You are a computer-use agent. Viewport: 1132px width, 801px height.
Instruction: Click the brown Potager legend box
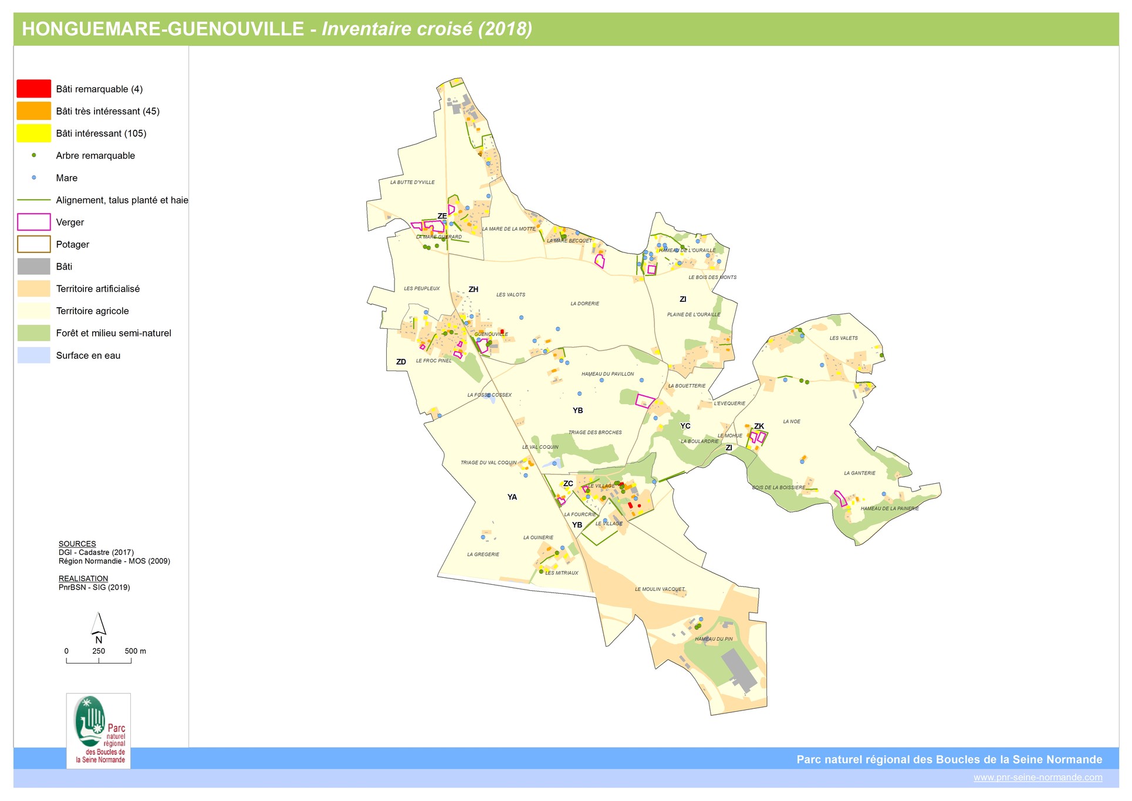pyautogui.click(x=34, y=244)
